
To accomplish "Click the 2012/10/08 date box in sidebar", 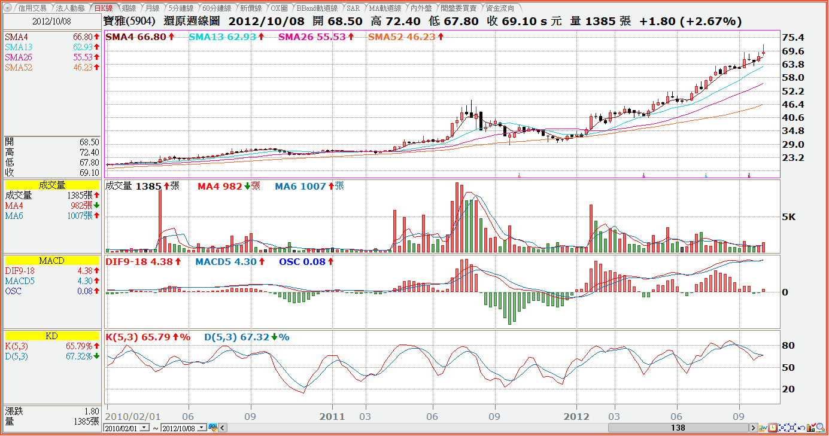I will coord(52,21).
